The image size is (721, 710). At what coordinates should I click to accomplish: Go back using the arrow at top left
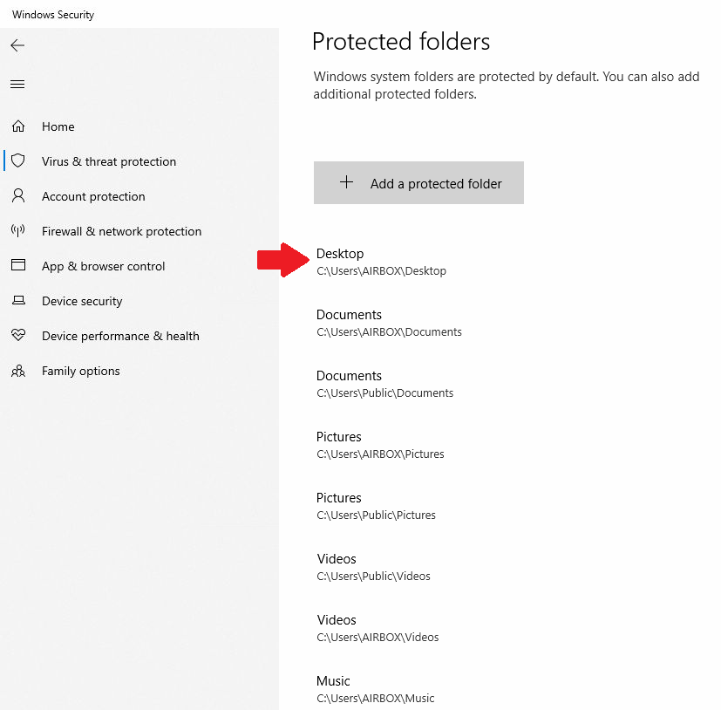point(17,44)
